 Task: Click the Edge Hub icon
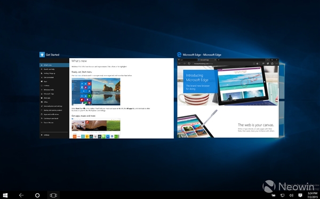(x=263, y=63)
